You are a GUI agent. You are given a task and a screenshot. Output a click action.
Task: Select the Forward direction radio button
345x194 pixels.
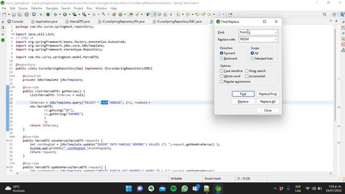click(x=222, y=53)
